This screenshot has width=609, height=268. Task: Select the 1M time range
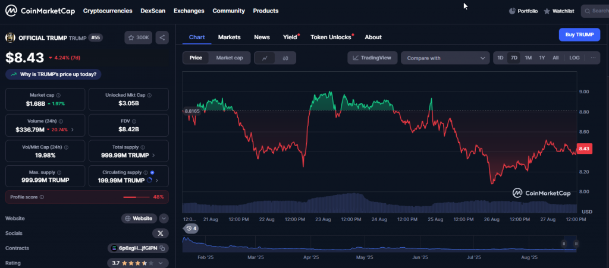pyautogui.click(x=528, y=58)
